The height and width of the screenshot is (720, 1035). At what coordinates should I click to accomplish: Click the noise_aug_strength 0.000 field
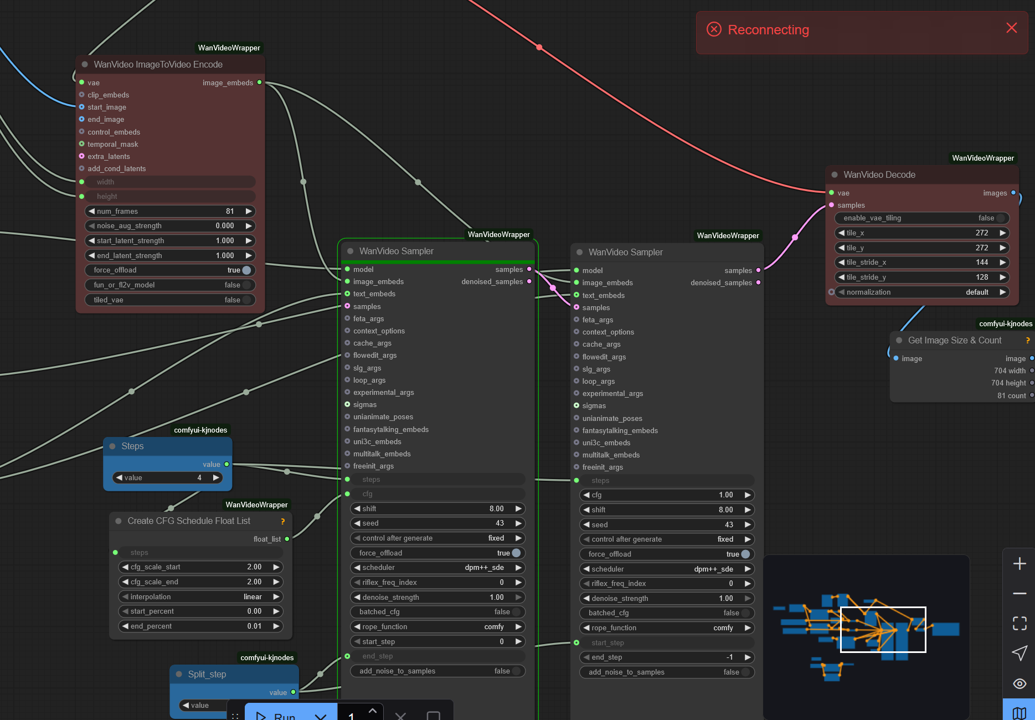[170, 226]
